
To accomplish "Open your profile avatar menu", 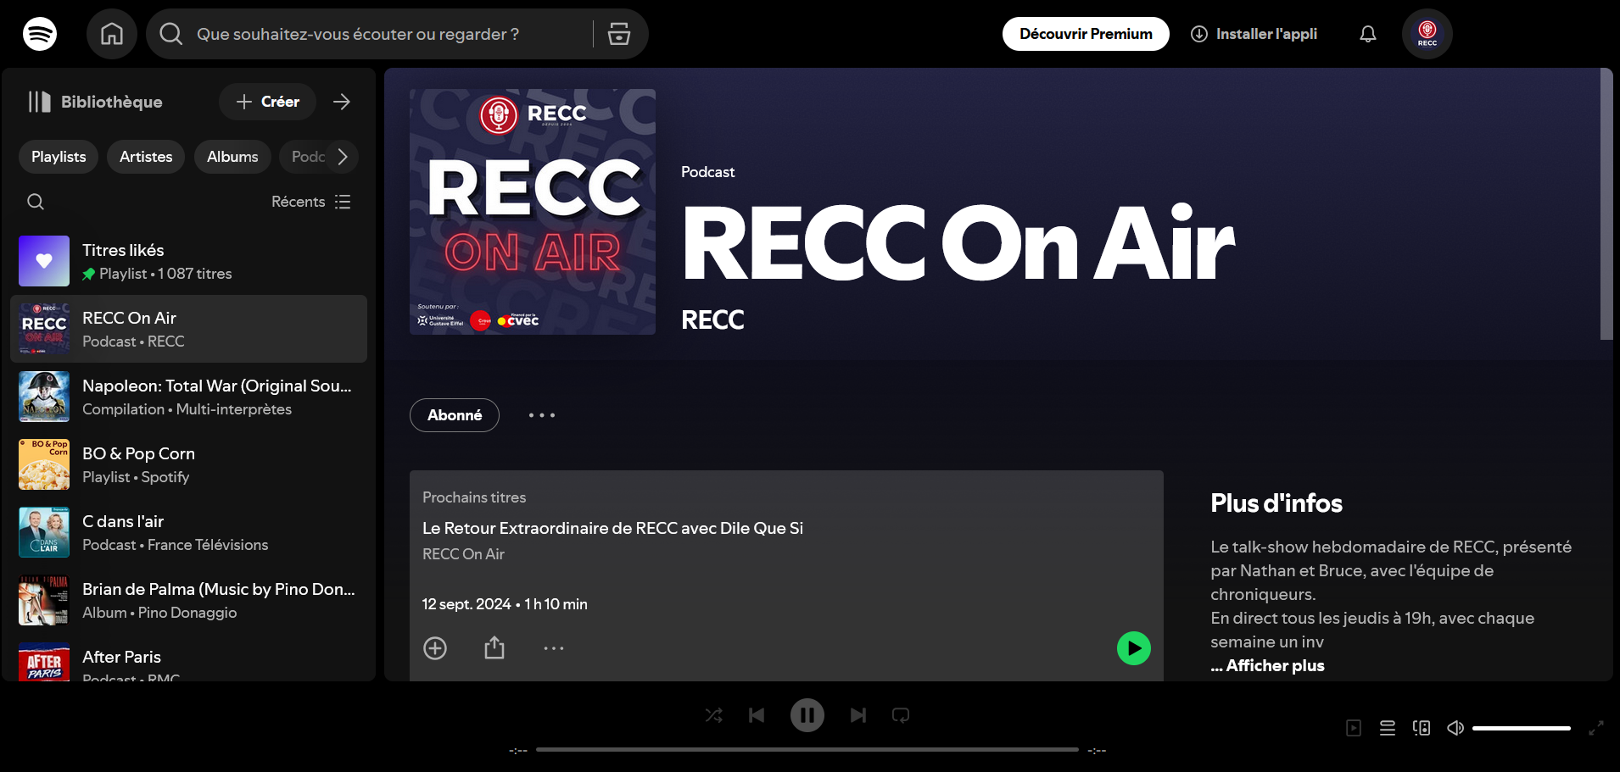I will coord(1426,34).
